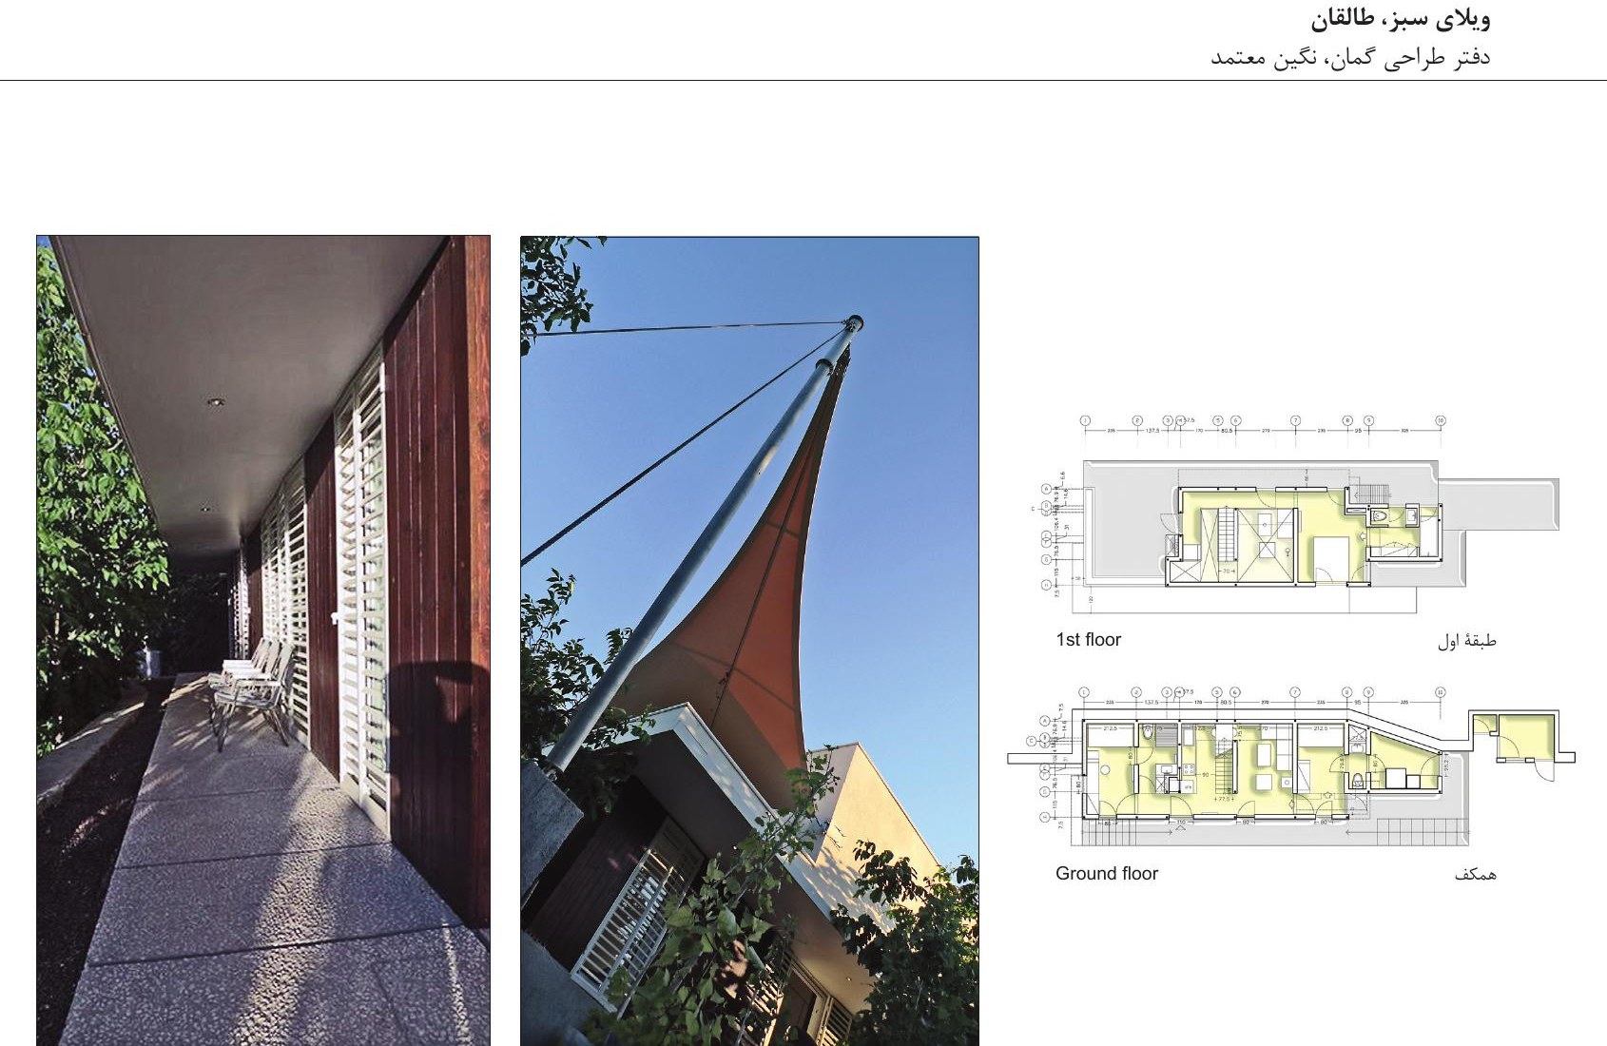Select the title "ویلای سبز، طالقان"
Image resolution: width=1607 pixels, height=1046 pixels.
click(x=1400, y=20)
